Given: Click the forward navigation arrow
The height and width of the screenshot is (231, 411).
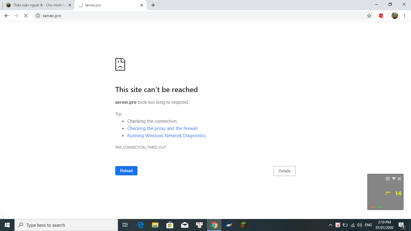Looking at the screenshot, I should (x=16, y=16).
